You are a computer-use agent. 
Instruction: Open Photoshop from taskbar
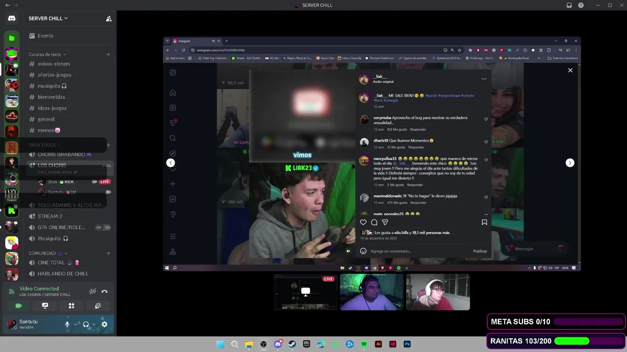point(407,344)
